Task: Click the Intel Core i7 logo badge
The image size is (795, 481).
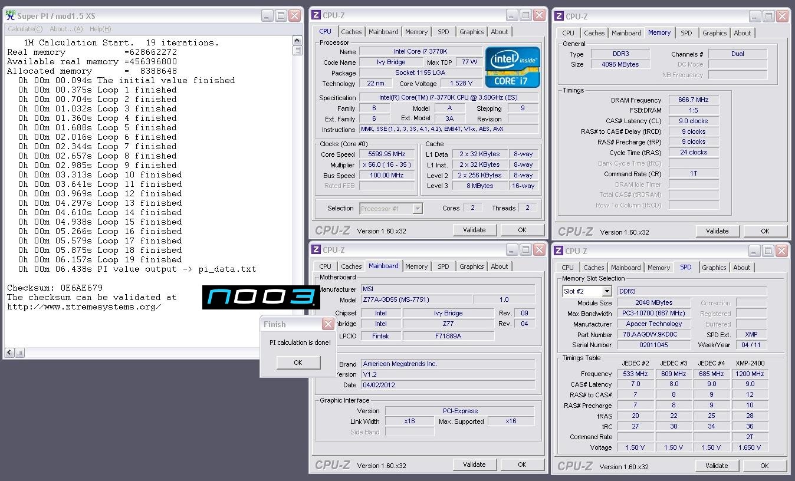Action: [512, 67]
